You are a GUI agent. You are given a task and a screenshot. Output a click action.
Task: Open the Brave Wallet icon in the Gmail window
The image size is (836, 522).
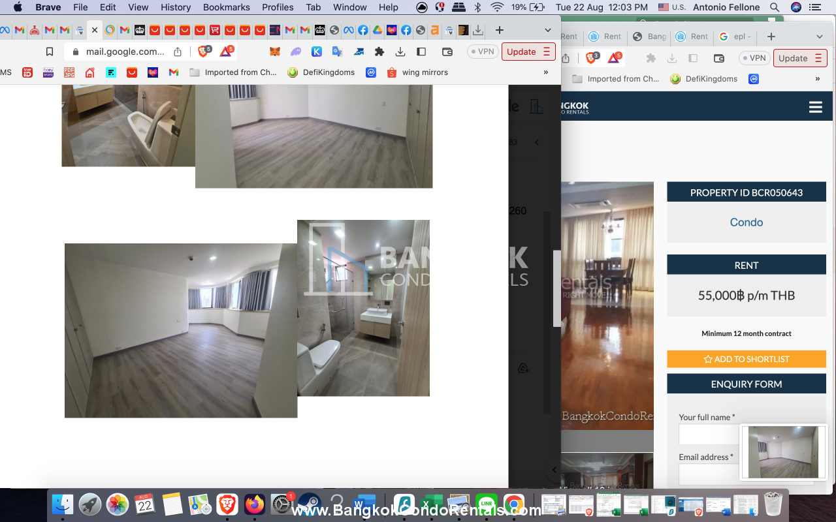coord(447,52)
